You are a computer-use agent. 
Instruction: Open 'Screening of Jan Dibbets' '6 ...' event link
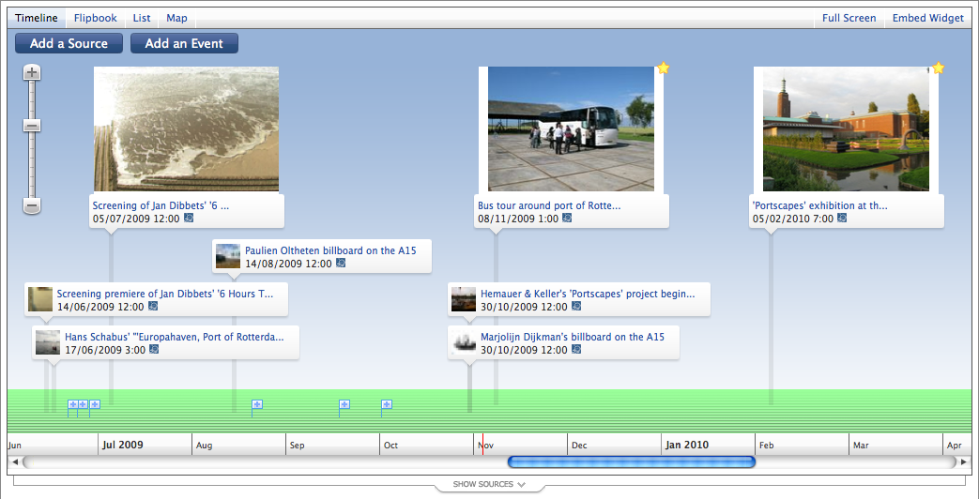[161, 205]
